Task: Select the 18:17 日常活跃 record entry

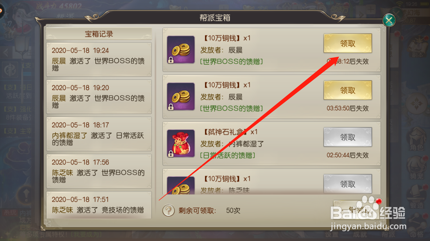Action: click(99, 134)
